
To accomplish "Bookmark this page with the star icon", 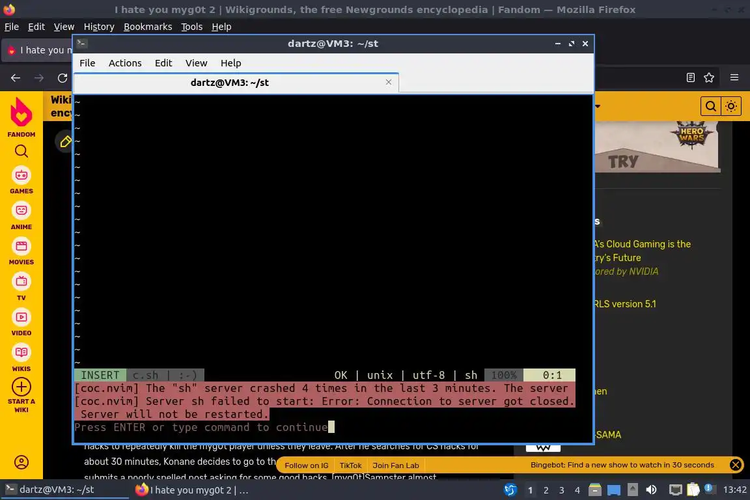I will click(709, 77).
